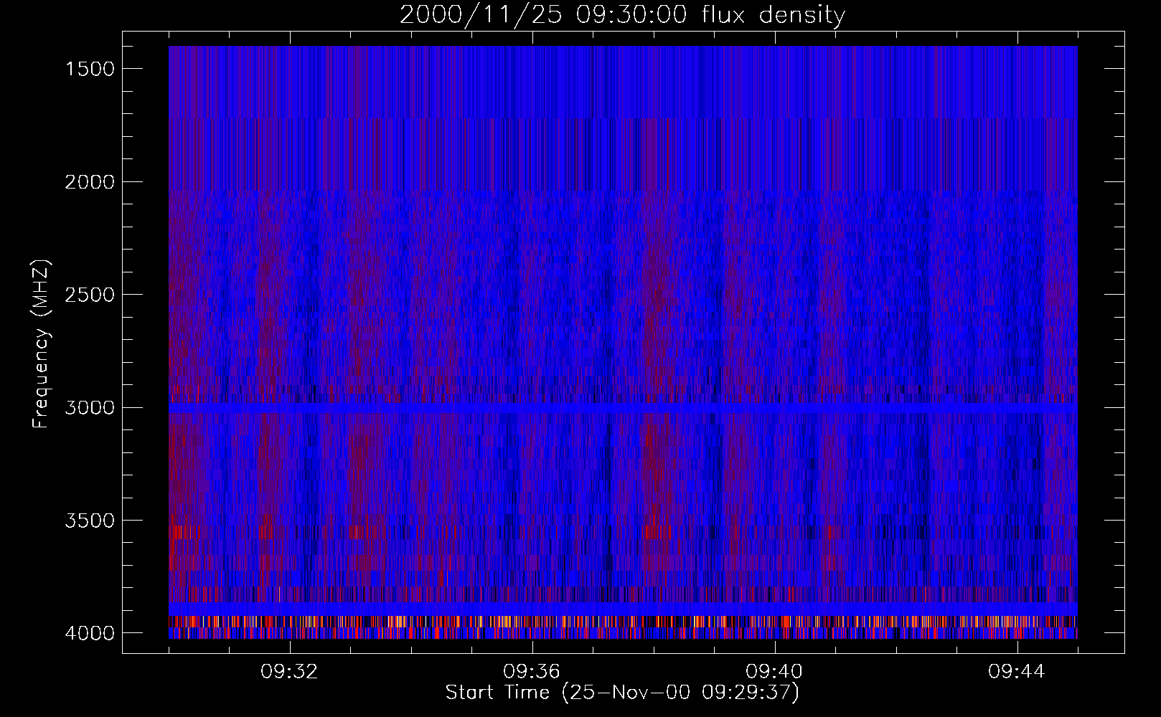
Task: Select the 2000 frequency tick label
Action: coord(90,182)
